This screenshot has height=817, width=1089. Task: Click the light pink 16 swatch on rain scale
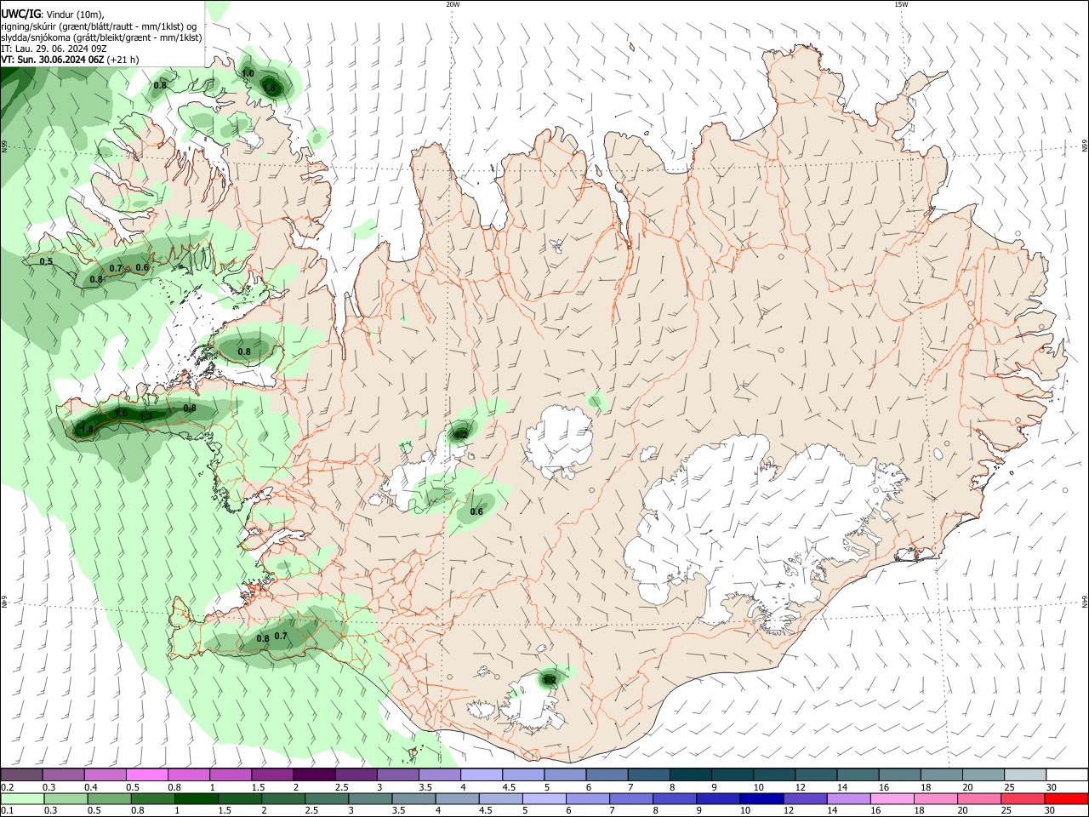point(892,798)
